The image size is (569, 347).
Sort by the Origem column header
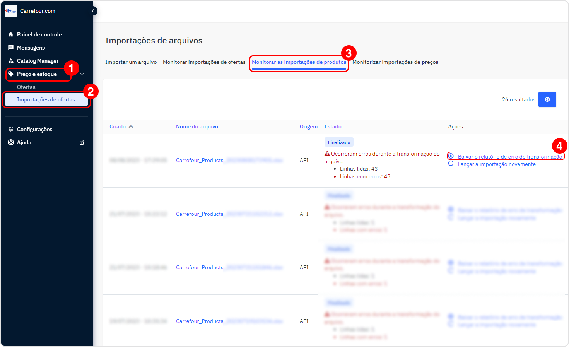click(309, 126)
